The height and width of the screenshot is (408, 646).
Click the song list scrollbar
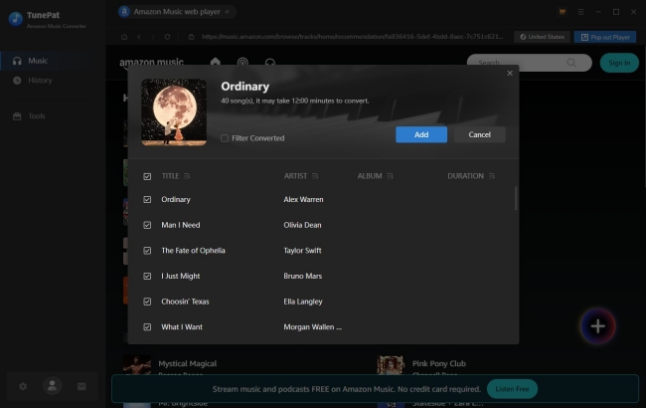click(516, 198)
